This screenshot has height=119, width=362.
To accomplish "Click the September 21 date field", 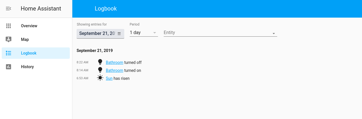I will [x=100, y=34].
